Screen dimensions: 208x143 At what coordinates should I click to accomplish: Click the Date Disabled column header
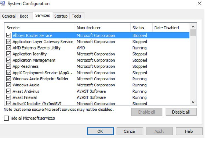click(170, 28)
